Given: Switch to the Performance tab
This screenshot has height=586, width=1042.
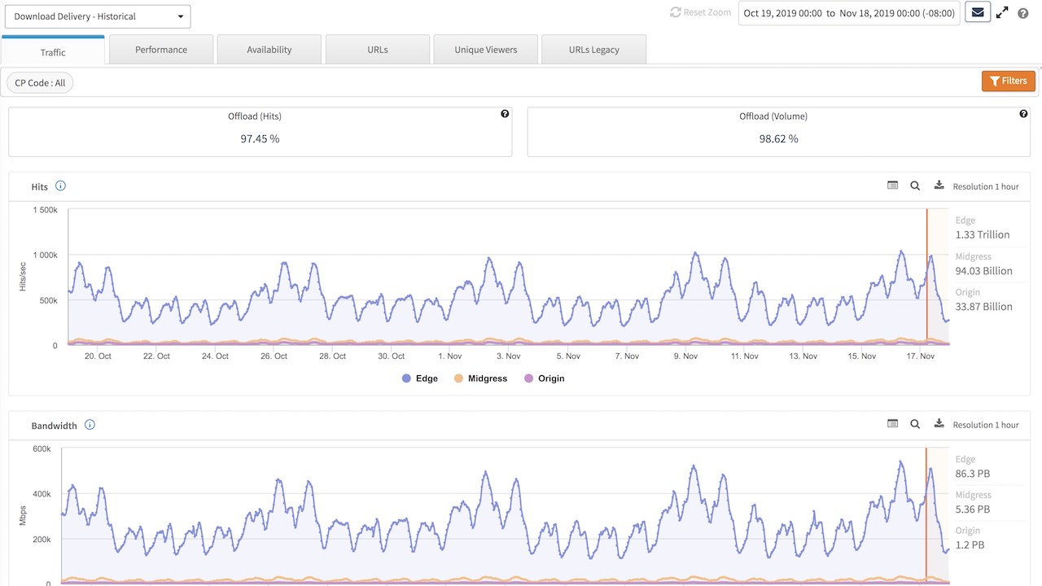Looking at the screenshot, I should pyautogui.click(x=161, y=50).
